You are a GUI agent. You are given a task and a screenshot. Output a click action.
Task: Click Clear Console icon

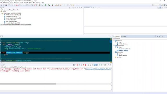[88, 65]
